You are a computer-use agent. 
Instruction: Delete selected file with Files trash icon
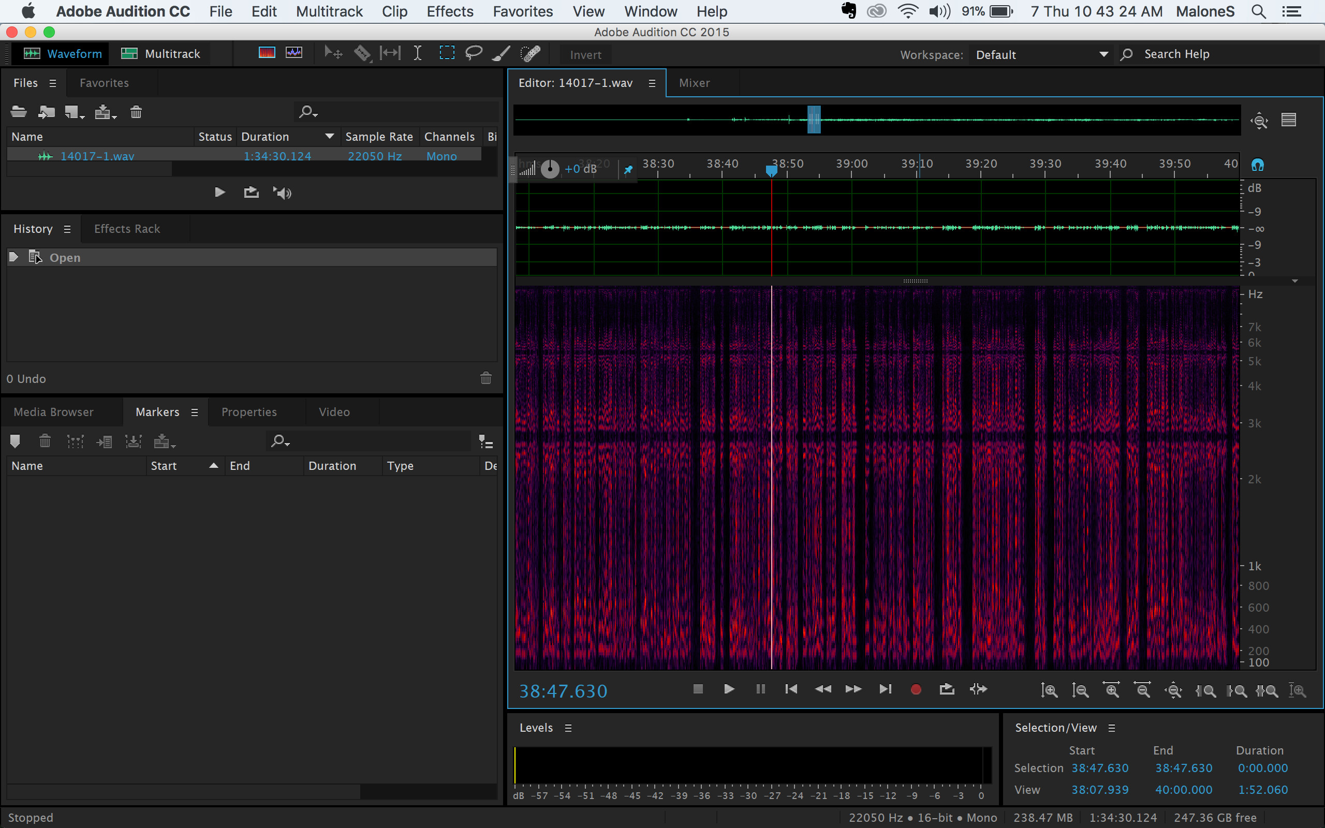pyautogui.click(x=136, y=112)
